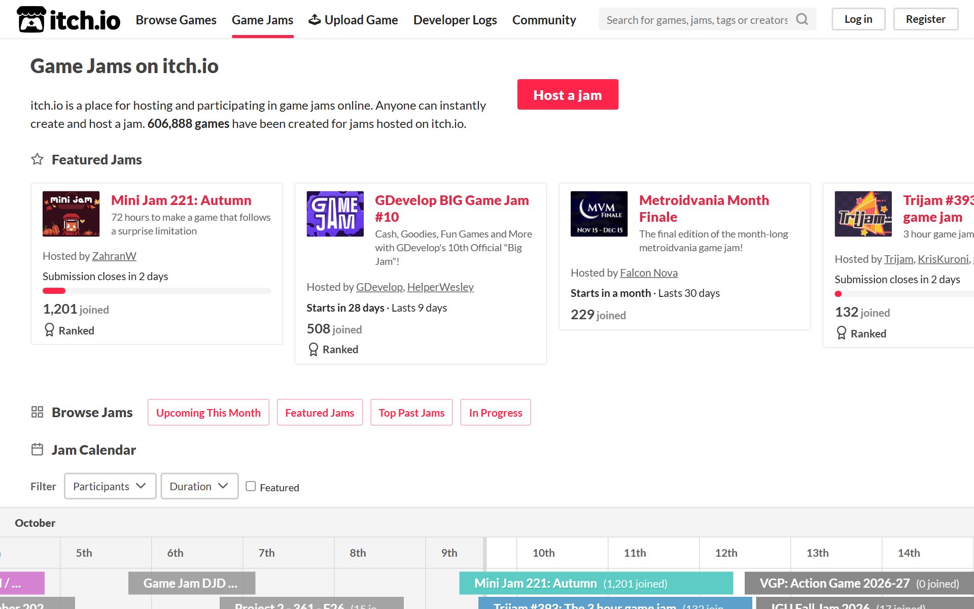Image resolution: width=974 pixels, height=609 pixels.
Task: Expand the Duration filter dropdown
Action: (199, 486)
